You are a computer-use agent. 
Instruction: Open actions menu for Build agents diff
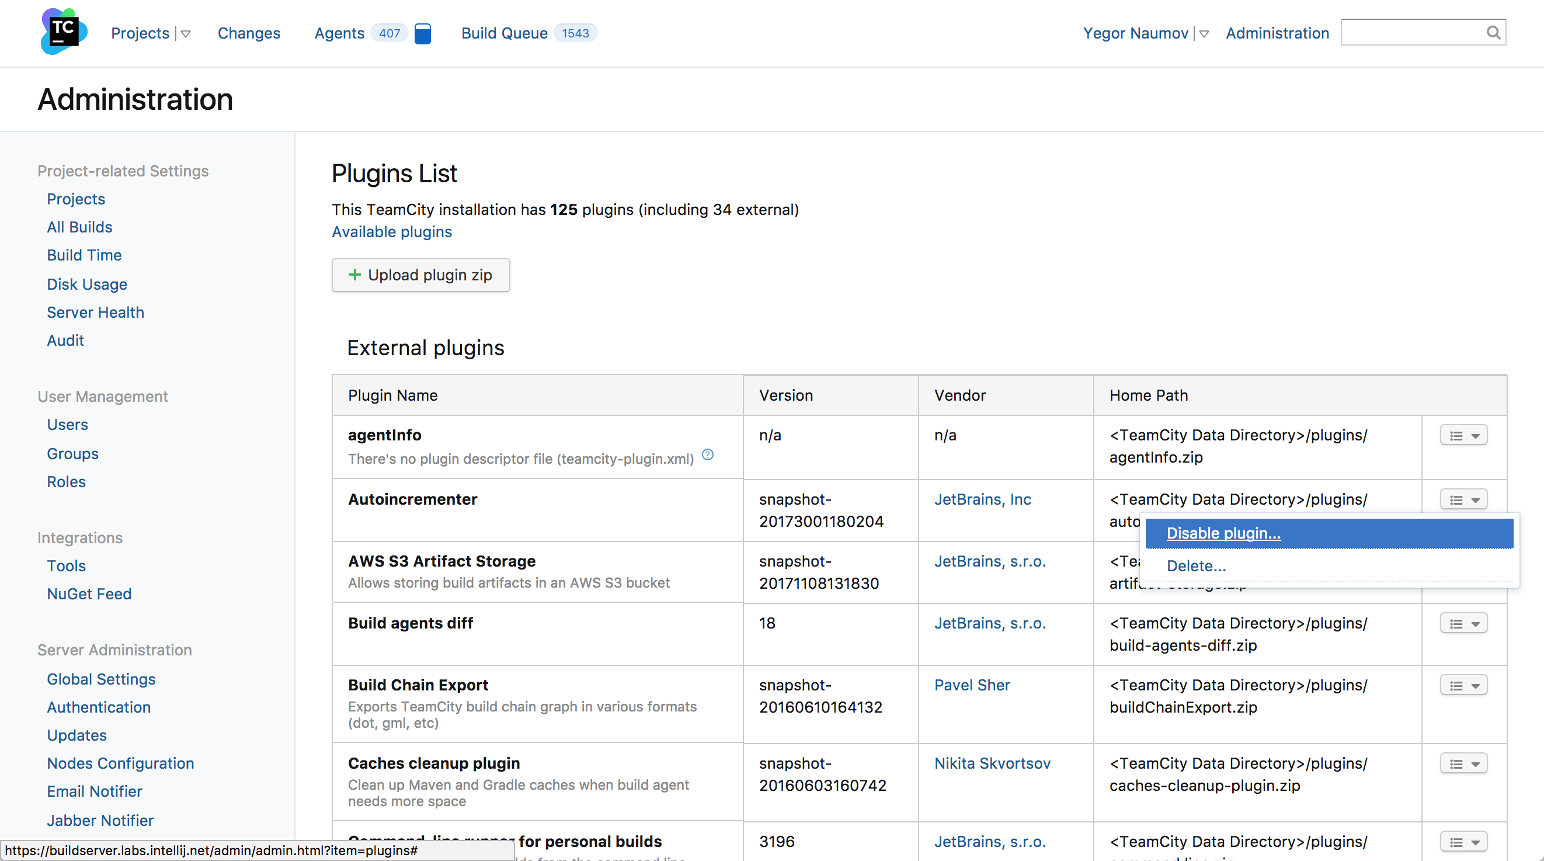[x=1463, y=624]
